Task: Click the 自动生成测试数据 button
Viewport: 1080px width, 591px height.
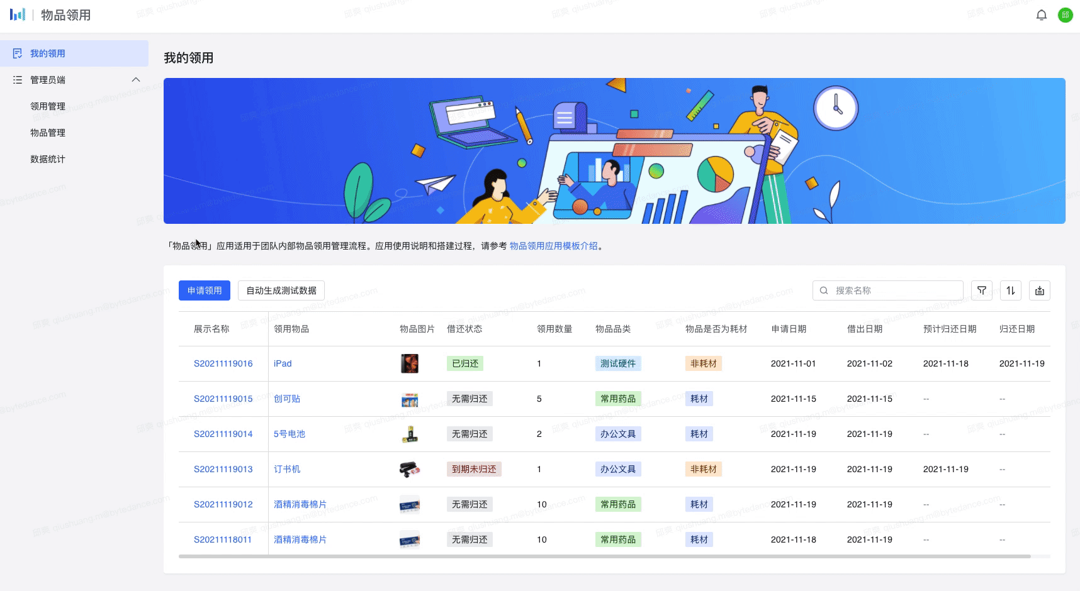Action: click(x=281, y=290)
